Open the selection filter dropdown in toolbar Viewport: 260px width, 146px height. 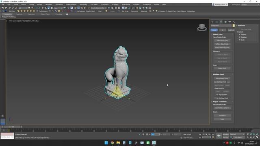click(23, 8)
